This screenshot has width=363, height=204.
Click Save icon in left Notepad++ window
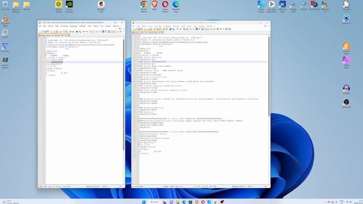(45, 32)
